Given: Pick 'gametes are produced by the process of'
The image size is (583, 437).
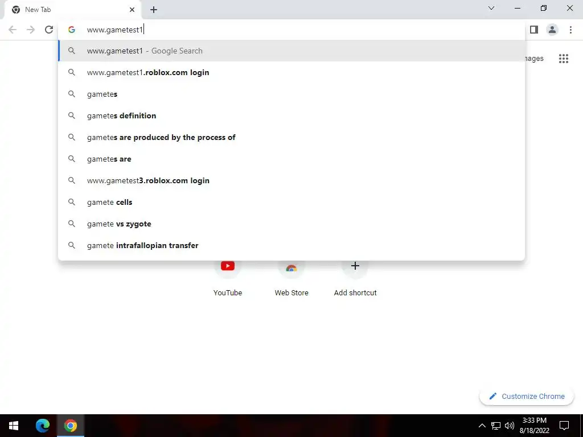Looking at the screenshot, I should [x=291, y=137].
